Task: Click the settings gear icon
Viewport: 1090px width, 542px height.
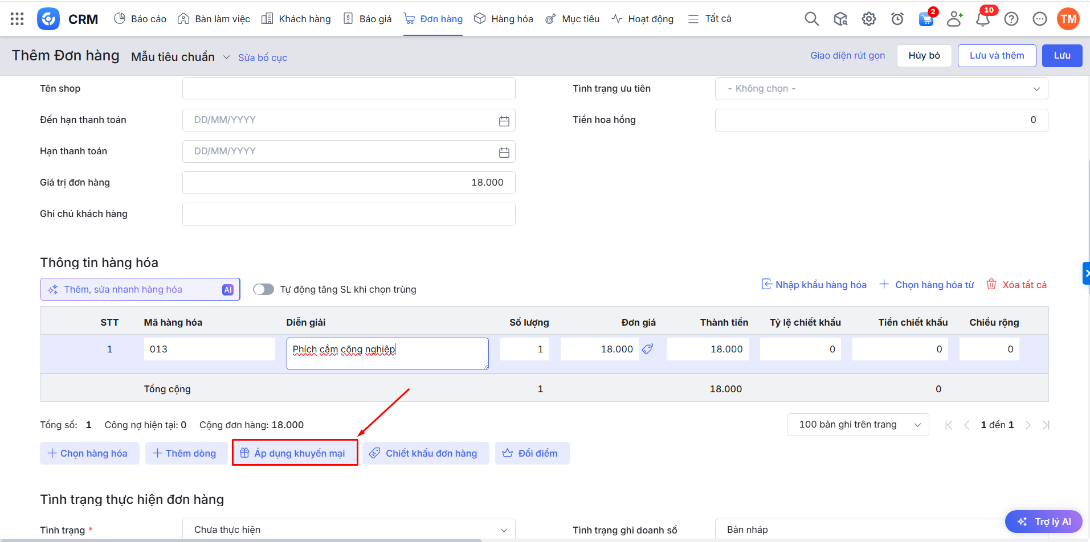Action: click(x=868, y=19)
